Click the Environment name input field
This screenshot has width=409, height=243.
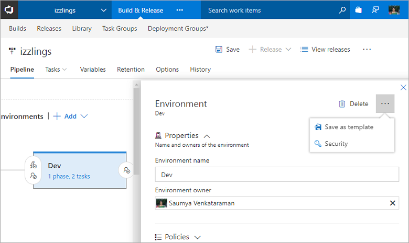(x=277, y=175)
